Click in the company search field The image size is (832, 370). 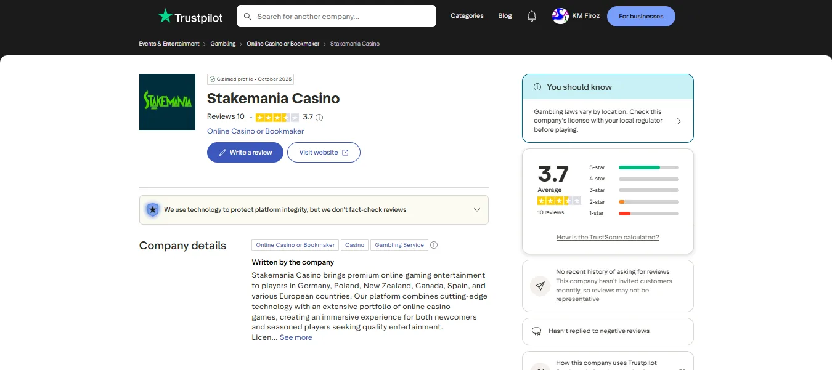[x=336, y=17]
